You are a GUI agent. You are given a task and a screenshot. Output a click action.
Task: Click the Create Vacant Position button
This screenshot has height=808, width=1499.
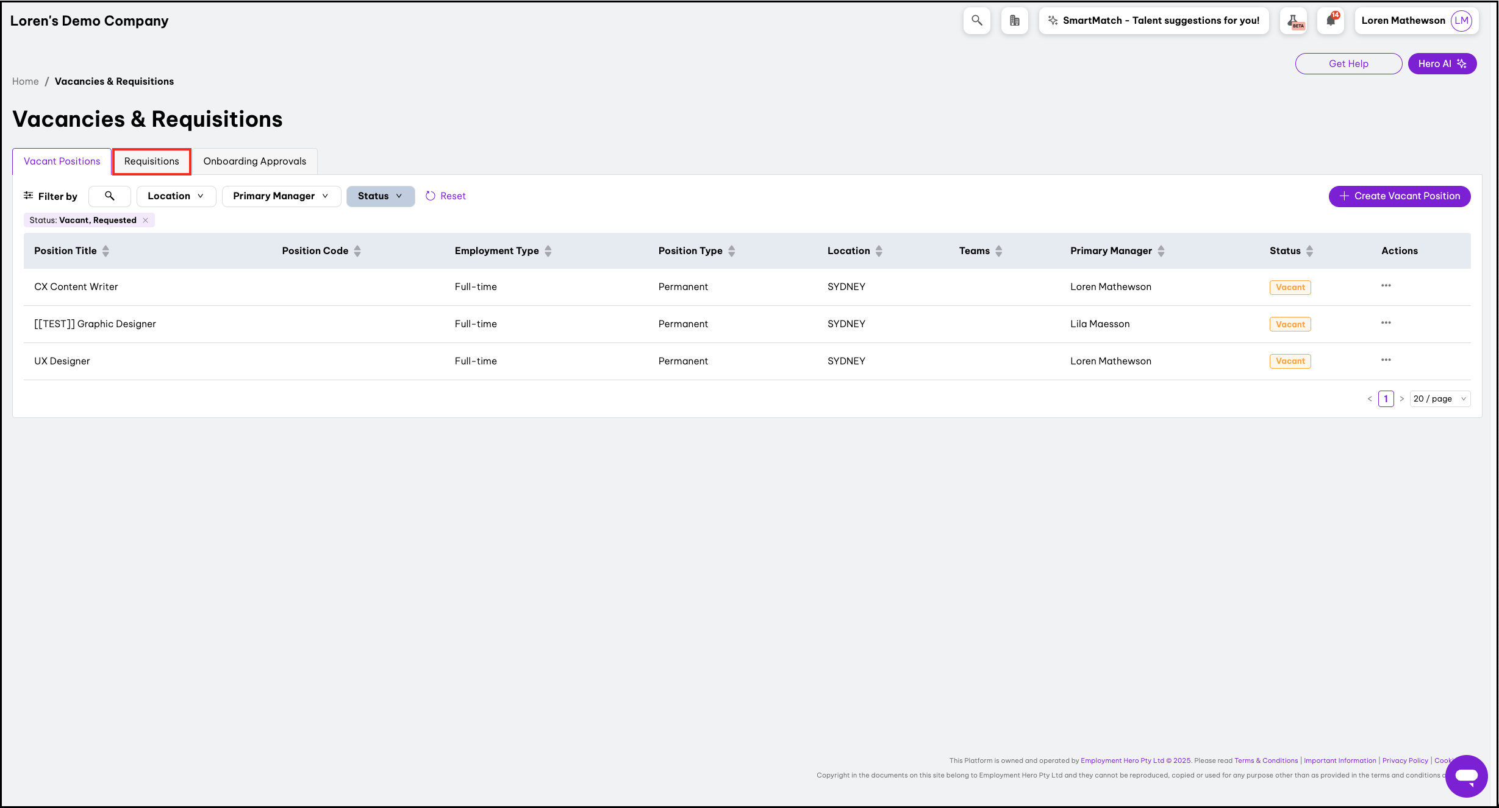click(1399, 196)
